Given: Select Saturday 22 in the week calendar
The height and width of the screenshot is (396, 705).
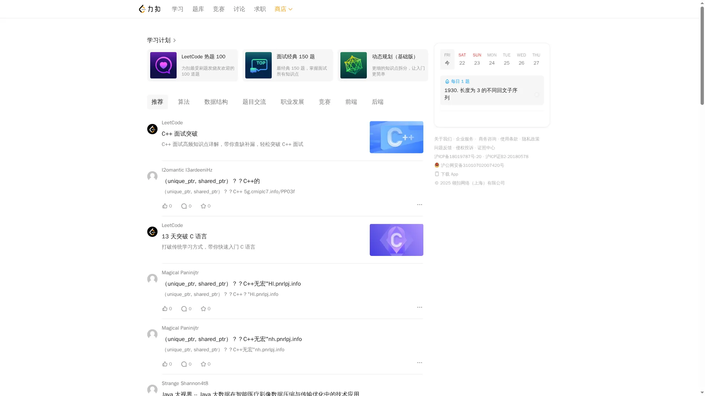Looking at the screenshot, I should click(462, 59).
